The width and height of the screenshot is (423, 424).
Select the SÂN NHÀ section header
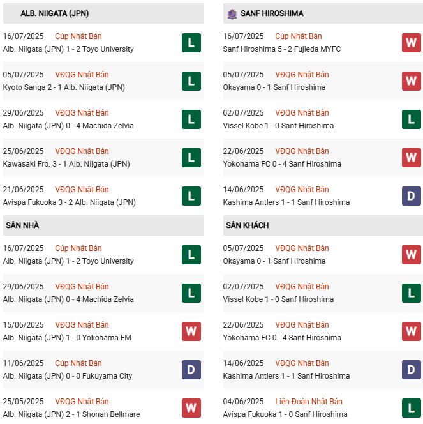click(23, 225)
